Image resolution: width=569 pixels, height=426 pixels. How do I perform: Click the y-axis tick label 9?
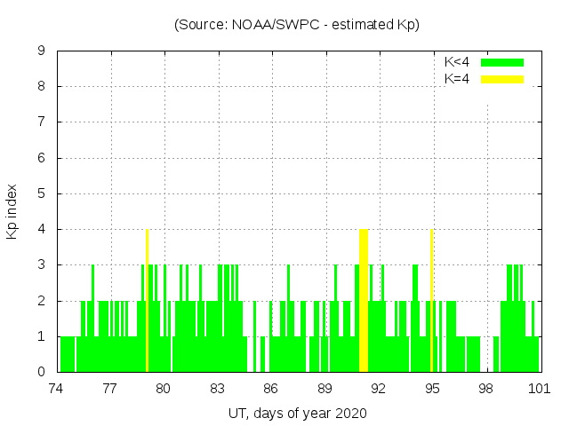coord(42,51)
